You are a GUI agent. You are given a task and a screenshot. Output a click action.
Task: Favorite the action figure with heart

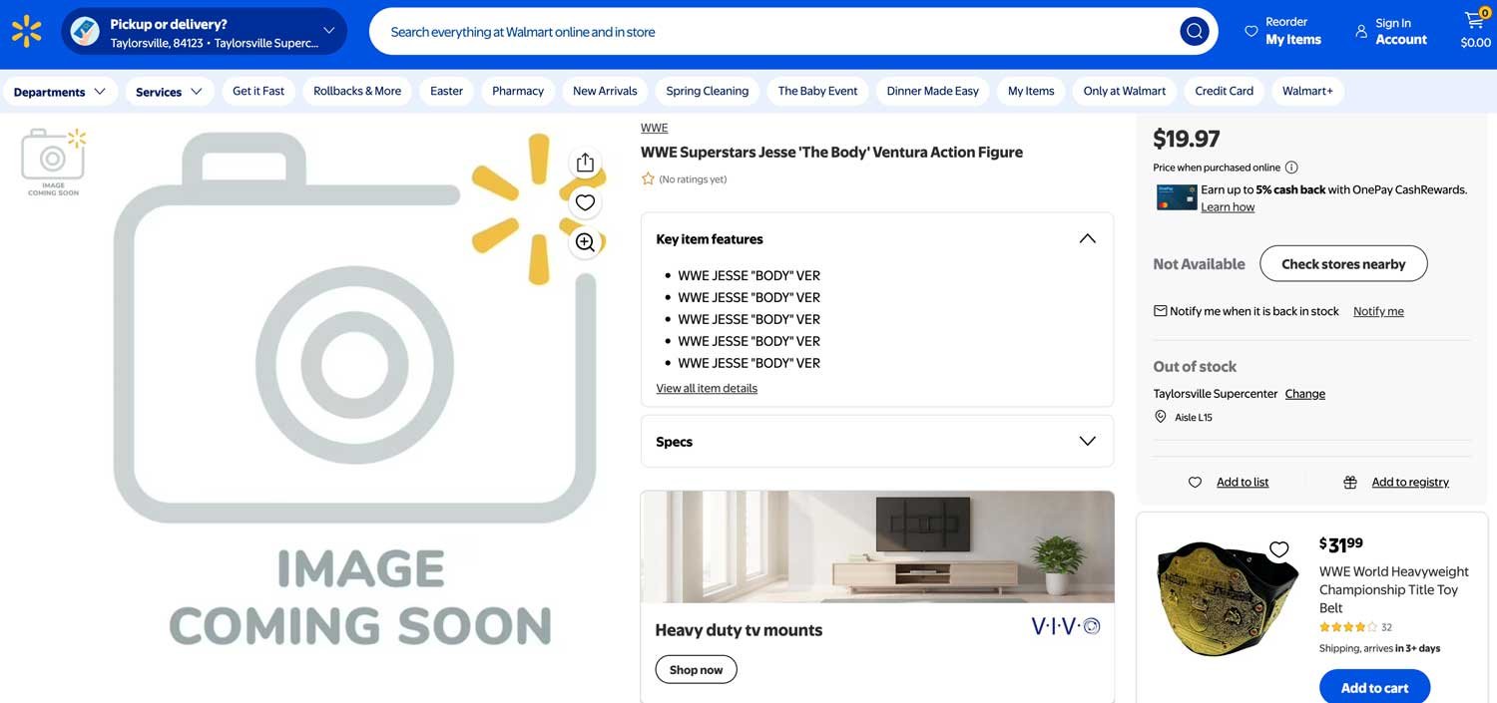click(x=585, y=202)
